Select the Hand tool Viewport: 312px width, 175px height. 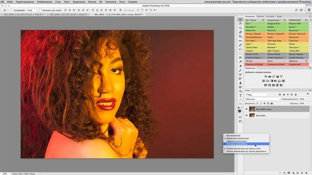[240, 24]
